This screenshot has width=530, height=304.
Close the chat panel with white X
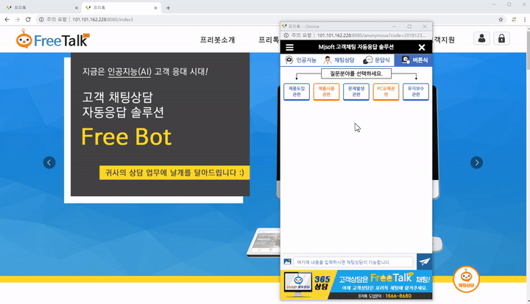(x=422, y=47)
